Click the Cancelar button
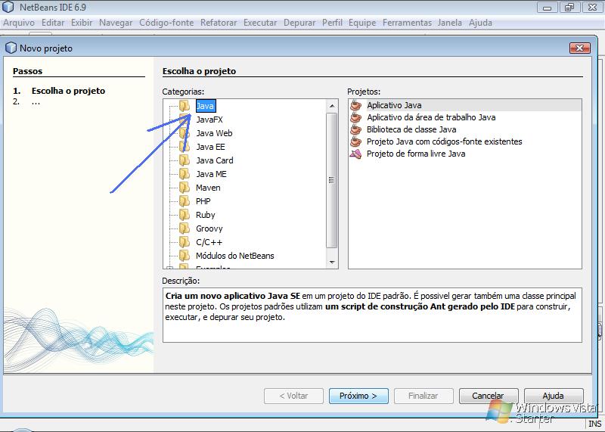This screenshot has width=605, height=432. [488, 396]
